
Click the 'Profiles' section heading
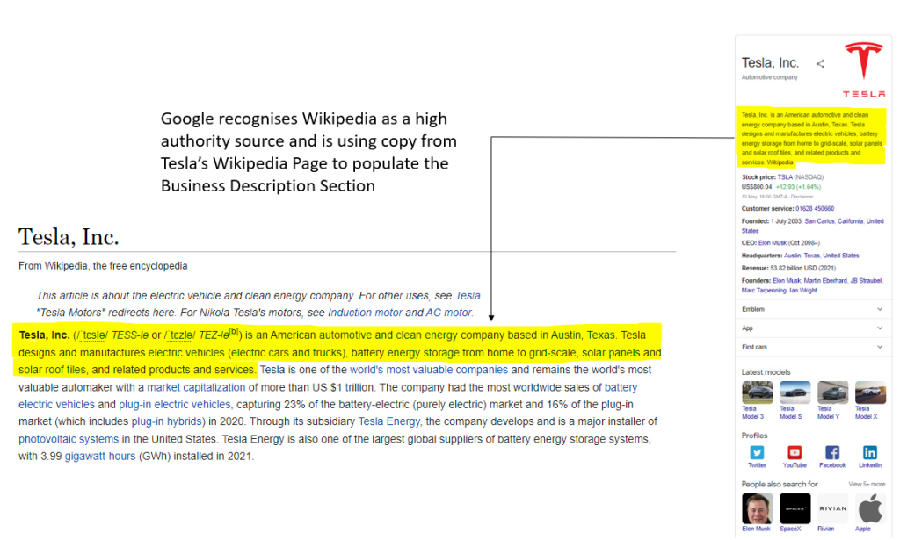click(754, 436)
